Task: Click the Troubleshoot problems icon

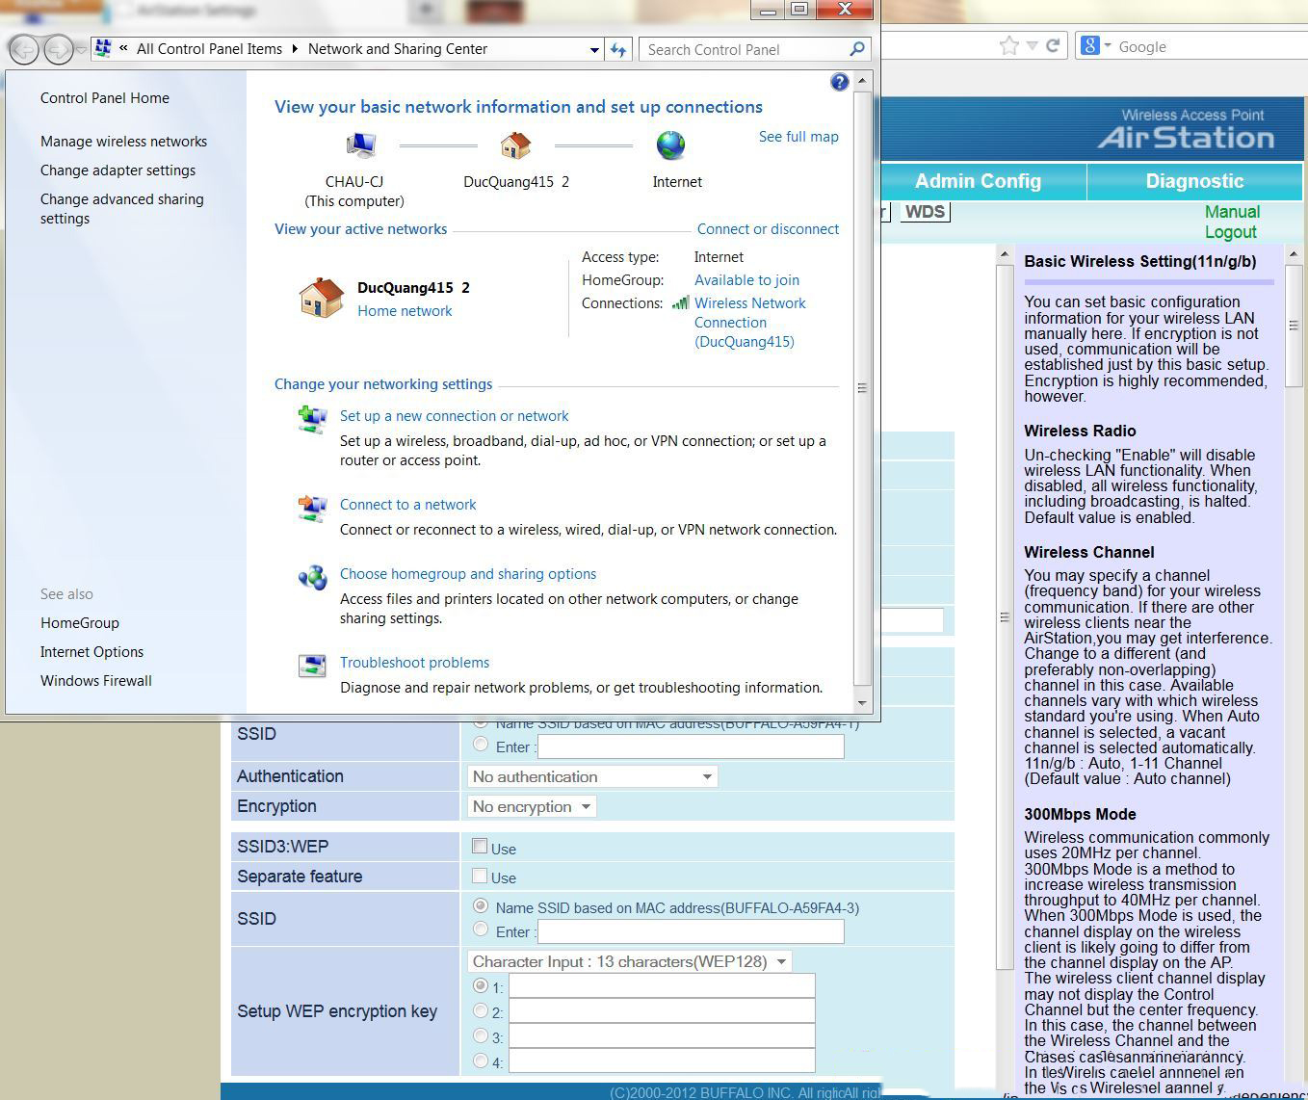Action: point(312,666)
